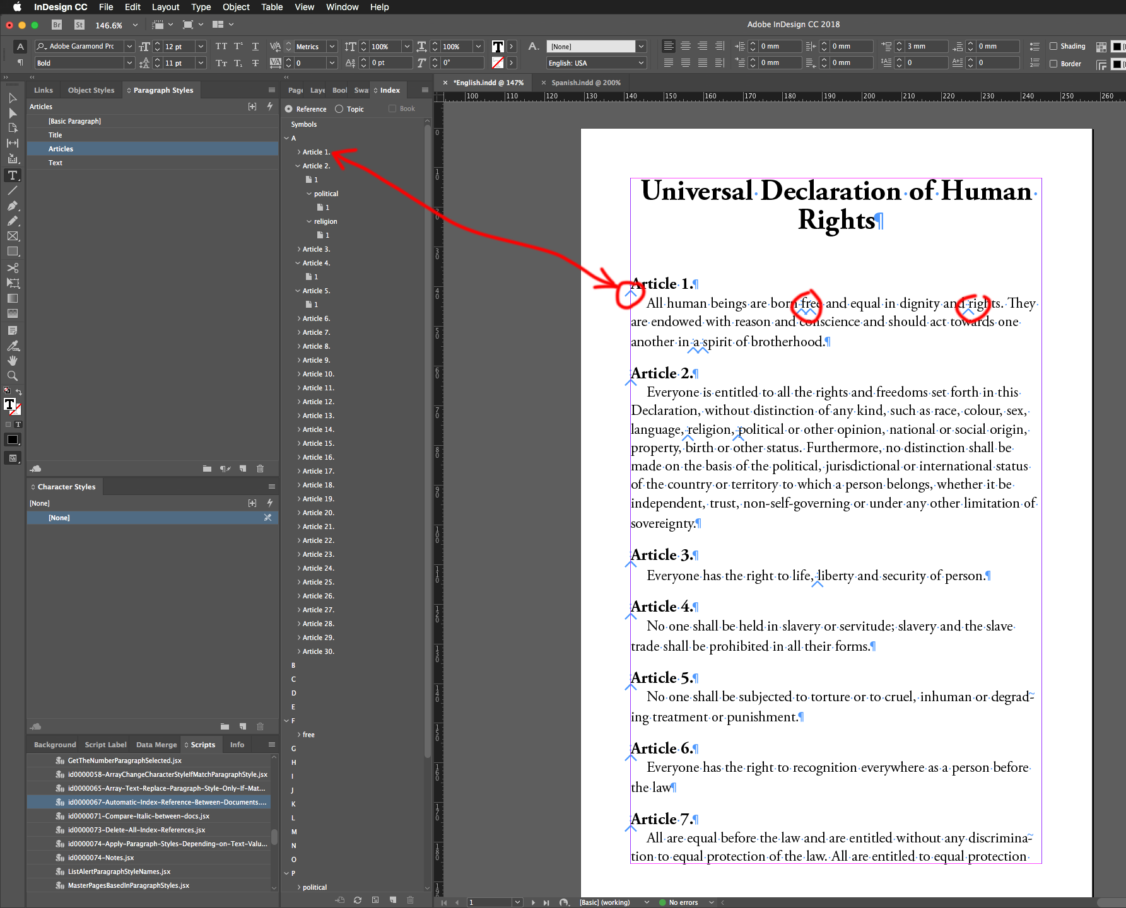Select the Direct Selection tool
Viewport: 1126px width, 908px height.
click(13, 113)
